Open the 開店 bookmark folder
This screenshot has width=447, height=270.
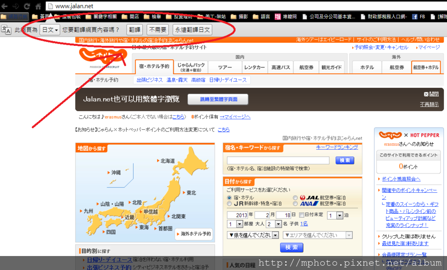(131, 17)
